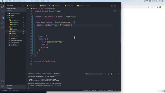Click the open changes icon in editor toolbar
The width and height of the screenshot is (165, 93).
click(x=112, y=6)
